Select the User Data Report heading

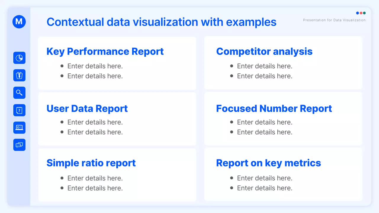pyautogui.click(x=87, y=109)
